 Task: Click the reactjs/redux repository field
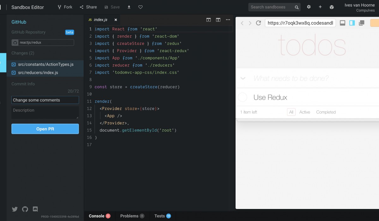pyautogui.click(x=43, y=42)
